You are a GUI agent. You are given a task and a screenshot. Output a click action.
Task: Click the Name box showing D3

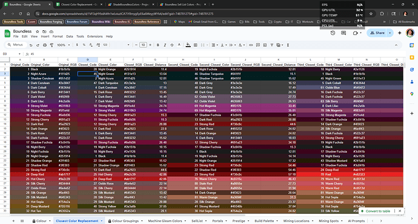click(11, 54)
